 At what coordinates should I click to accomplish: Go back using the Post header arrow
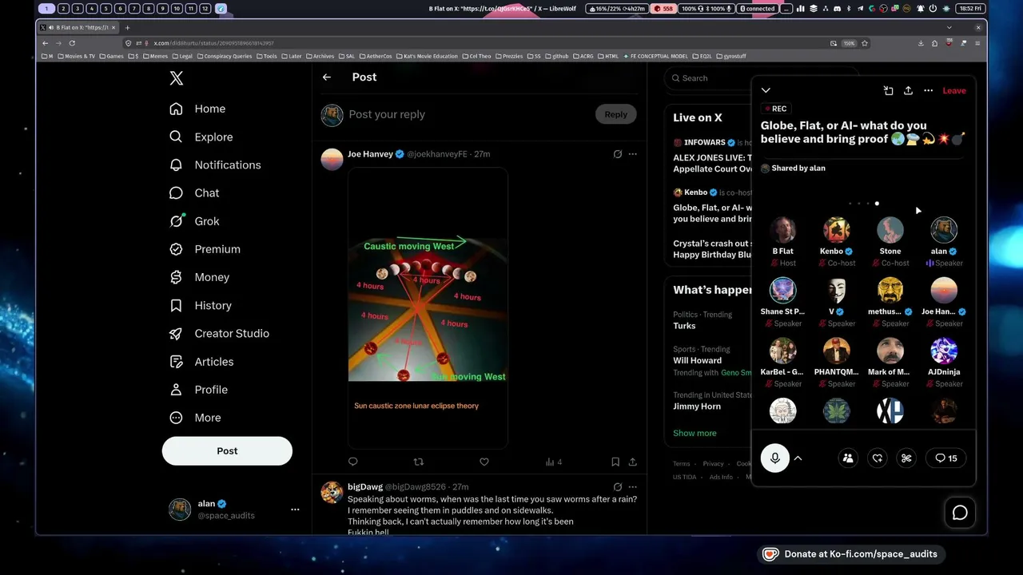(326, 77)
